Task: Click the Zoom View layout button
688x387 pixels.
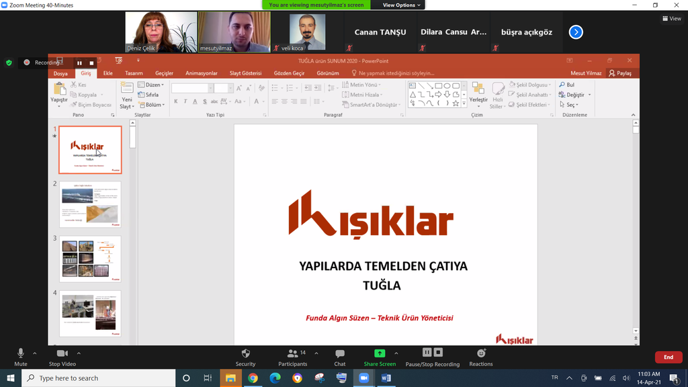Action: point(672,18)
